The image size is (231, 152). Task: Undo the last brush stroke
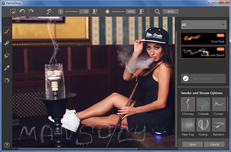(x=22, y=12)
